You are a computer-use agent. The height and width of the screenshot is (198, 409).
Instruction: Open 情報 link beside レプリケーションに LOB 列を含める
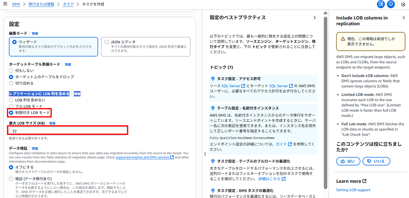tap(77, 94)
